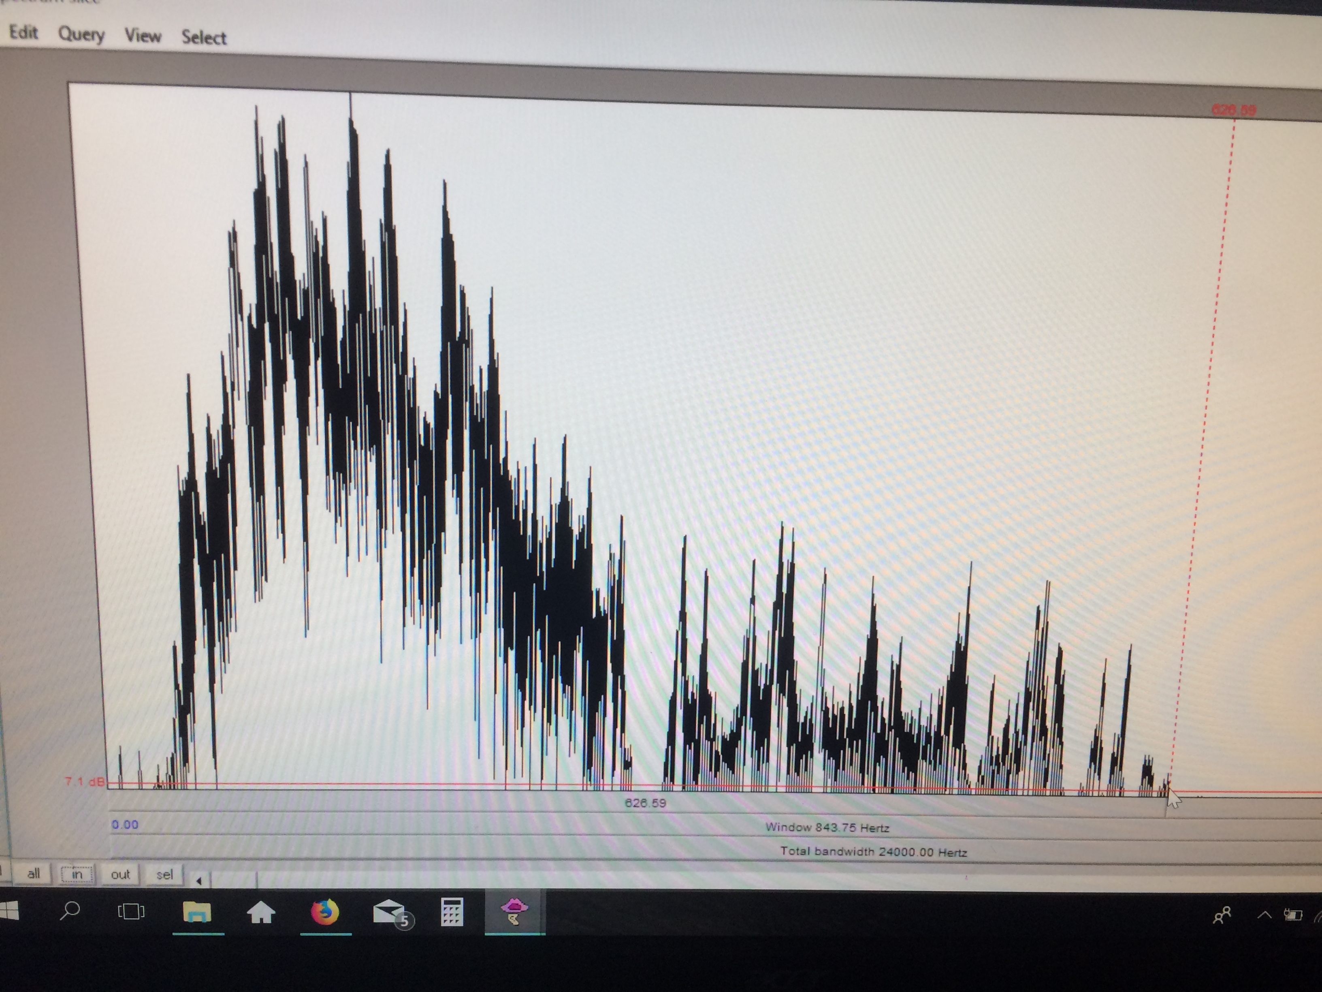Click the 'out' zoom button
1322x992 pixels.
pos(120,875)
